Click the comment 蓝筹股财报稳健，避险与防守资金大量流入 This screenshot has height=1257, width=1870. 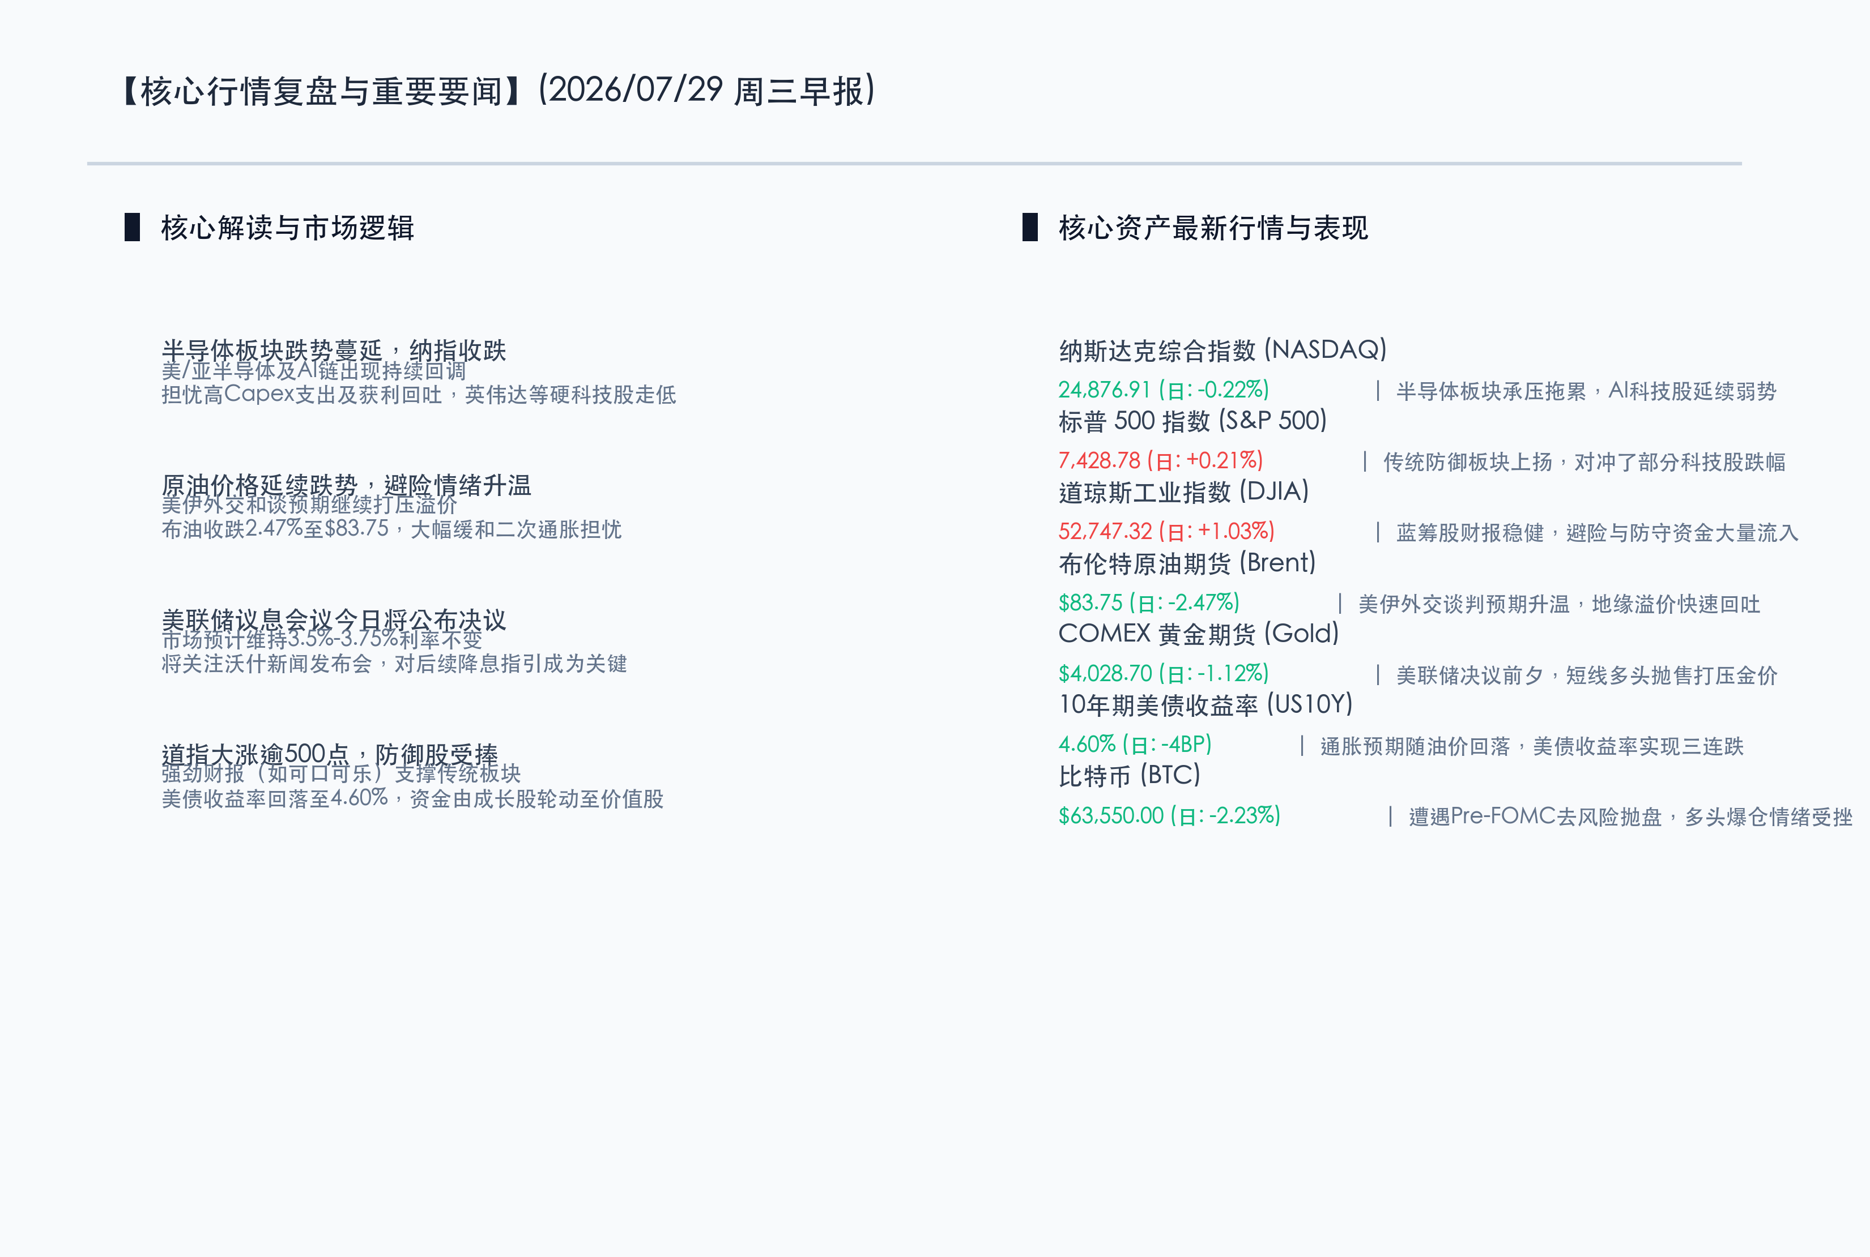coord(1598,533)
